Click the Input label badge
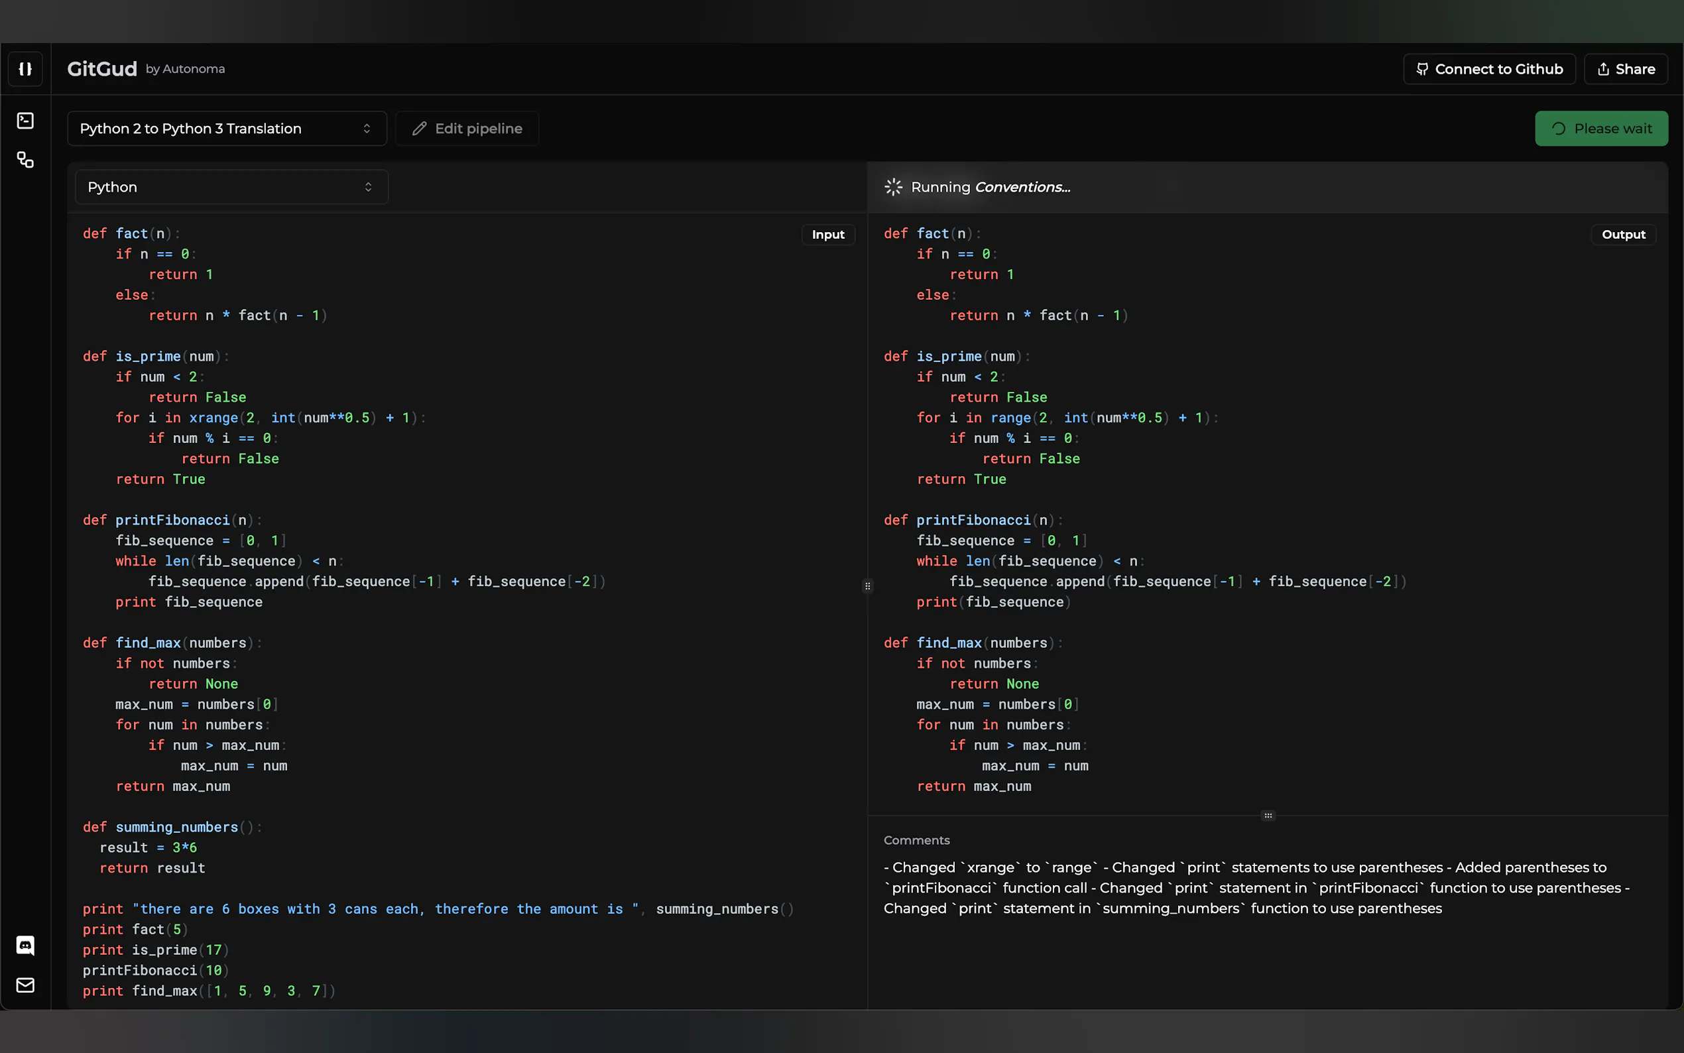Screen dimensions: 1684x1053 pyautogui.click(x=827, y=235)
